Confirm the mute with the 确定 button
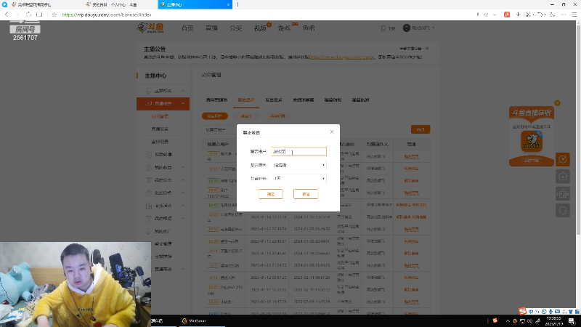The height and width of the screenshot is (327, 581). [x=271, y=194]
